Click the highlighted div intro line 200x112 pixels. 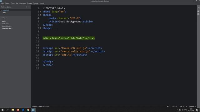click(69, 38)
